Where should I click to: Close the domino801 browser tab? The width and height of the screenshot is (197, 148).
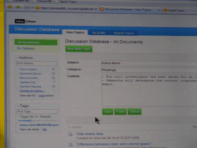pyautogui.click(x=96, y=9)
